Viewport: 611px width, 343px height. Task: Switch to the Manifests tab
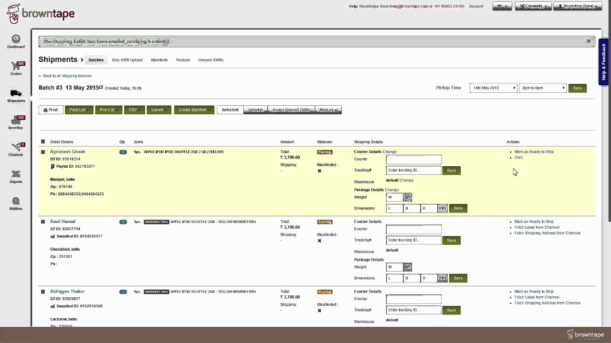[x=159, y=60]
